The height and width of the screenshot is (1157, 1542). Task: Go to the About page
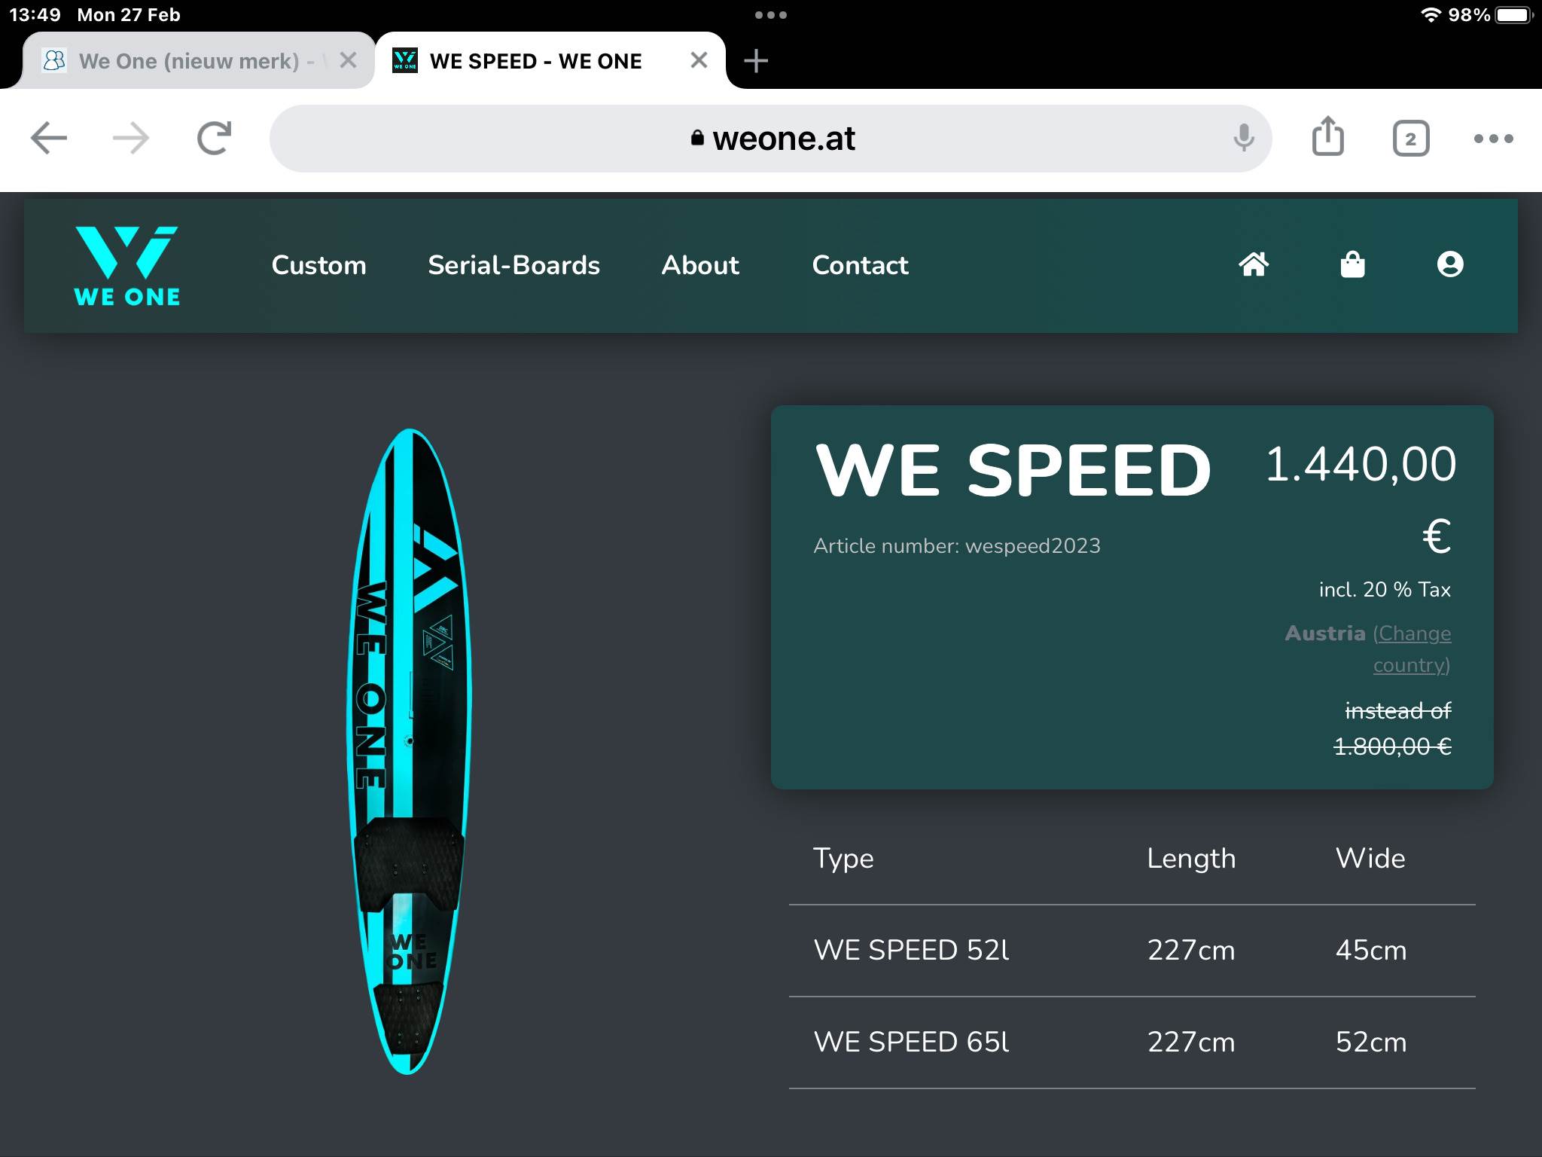pos(699,265)
